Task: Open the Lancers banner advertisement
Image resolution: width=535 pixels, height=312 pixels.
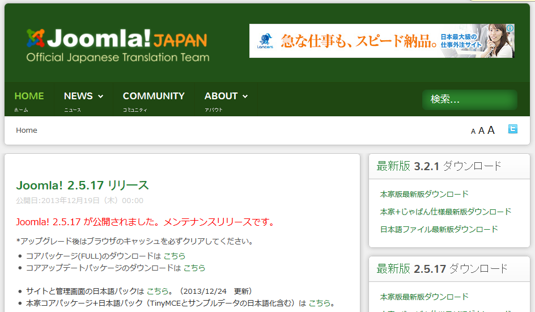Action: tap(382, 41)
